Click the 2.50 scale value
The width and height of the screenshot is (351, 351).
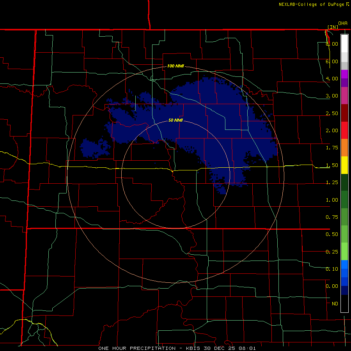click(332, 113)
